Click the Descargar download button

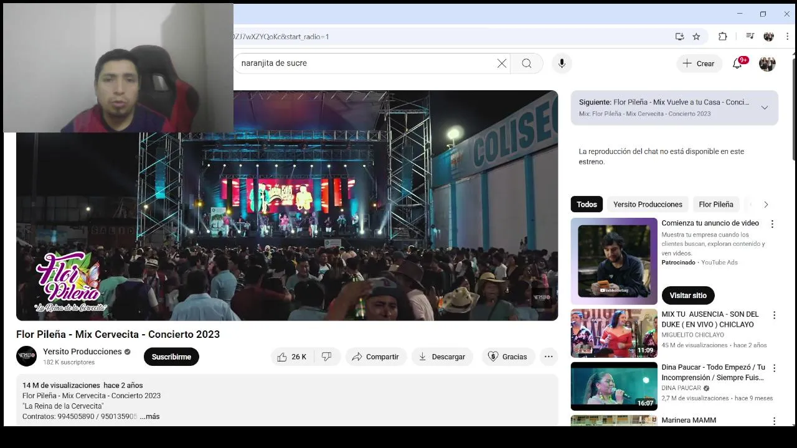(x=442, y=357)
